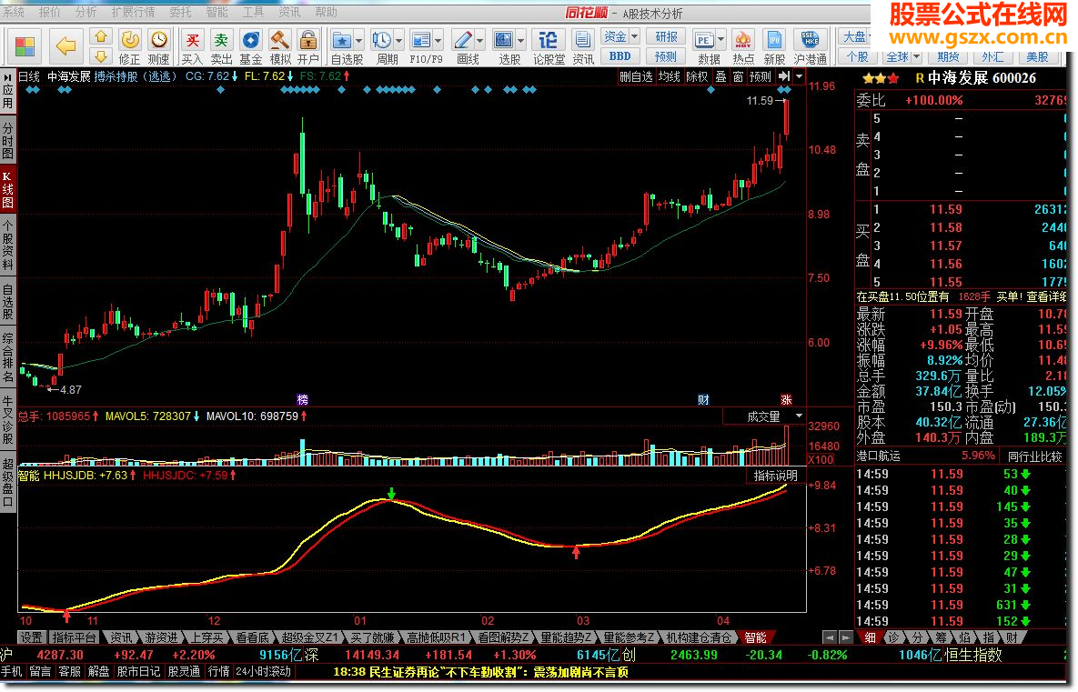Expand the 选股 dropdown arrow
The height and width of the screenshot is (692, 1078).
(x=520, y=40)
